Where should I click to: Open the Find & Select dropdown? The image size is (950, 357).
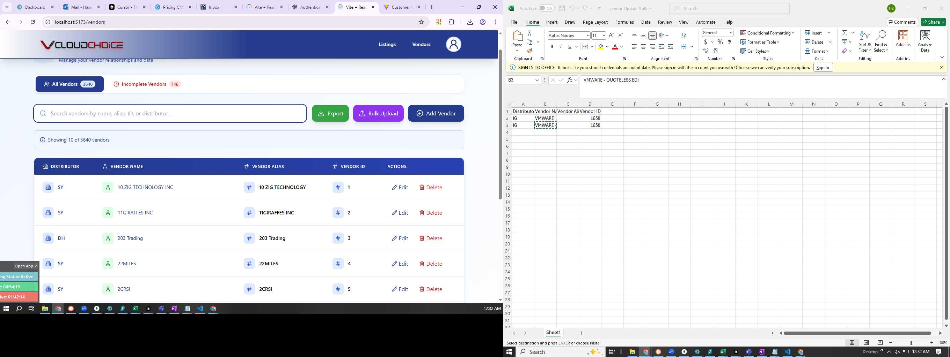coord(880,41)
